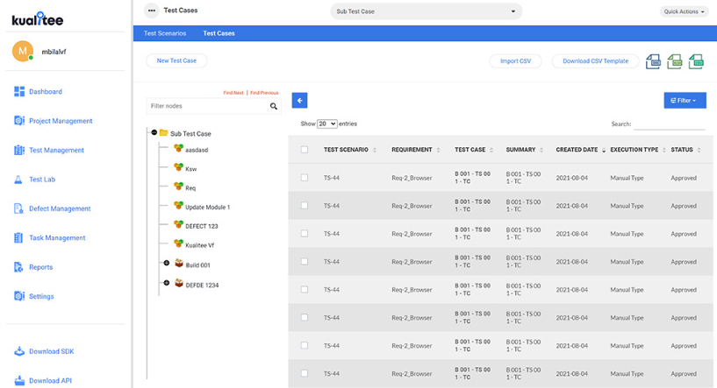Open Task Management in the sidebar

57,238
